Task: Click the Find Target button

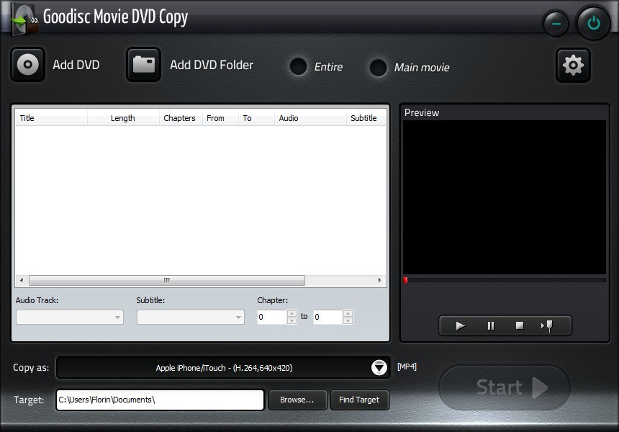Action: pyautogui.click(x=359, y=400)
